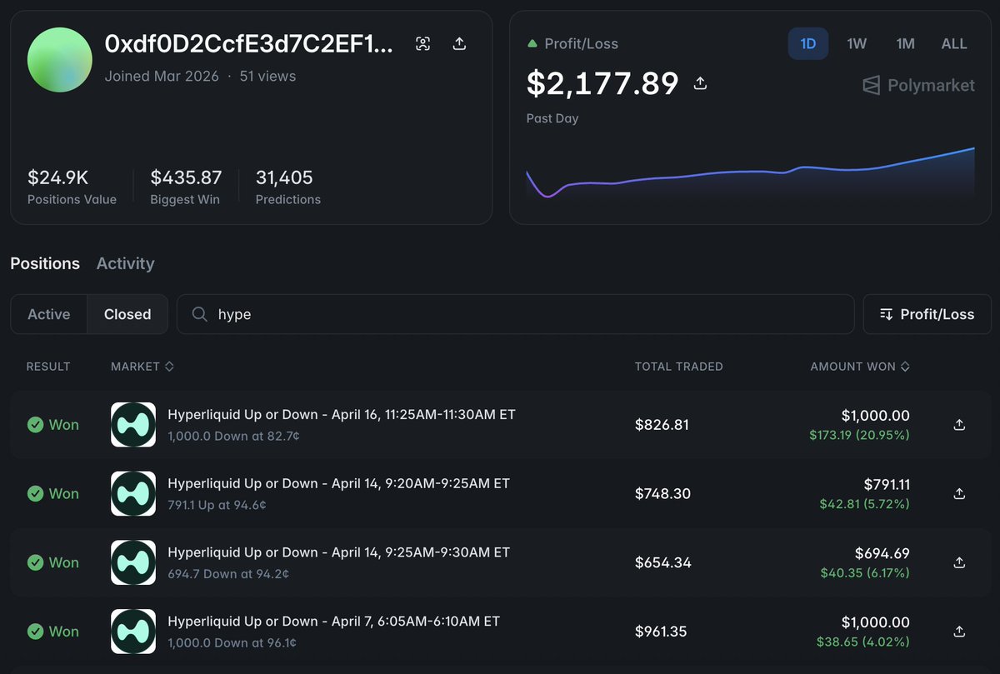Select the ALL time range
Screen dimensions: 1000x674
[954, 43]
